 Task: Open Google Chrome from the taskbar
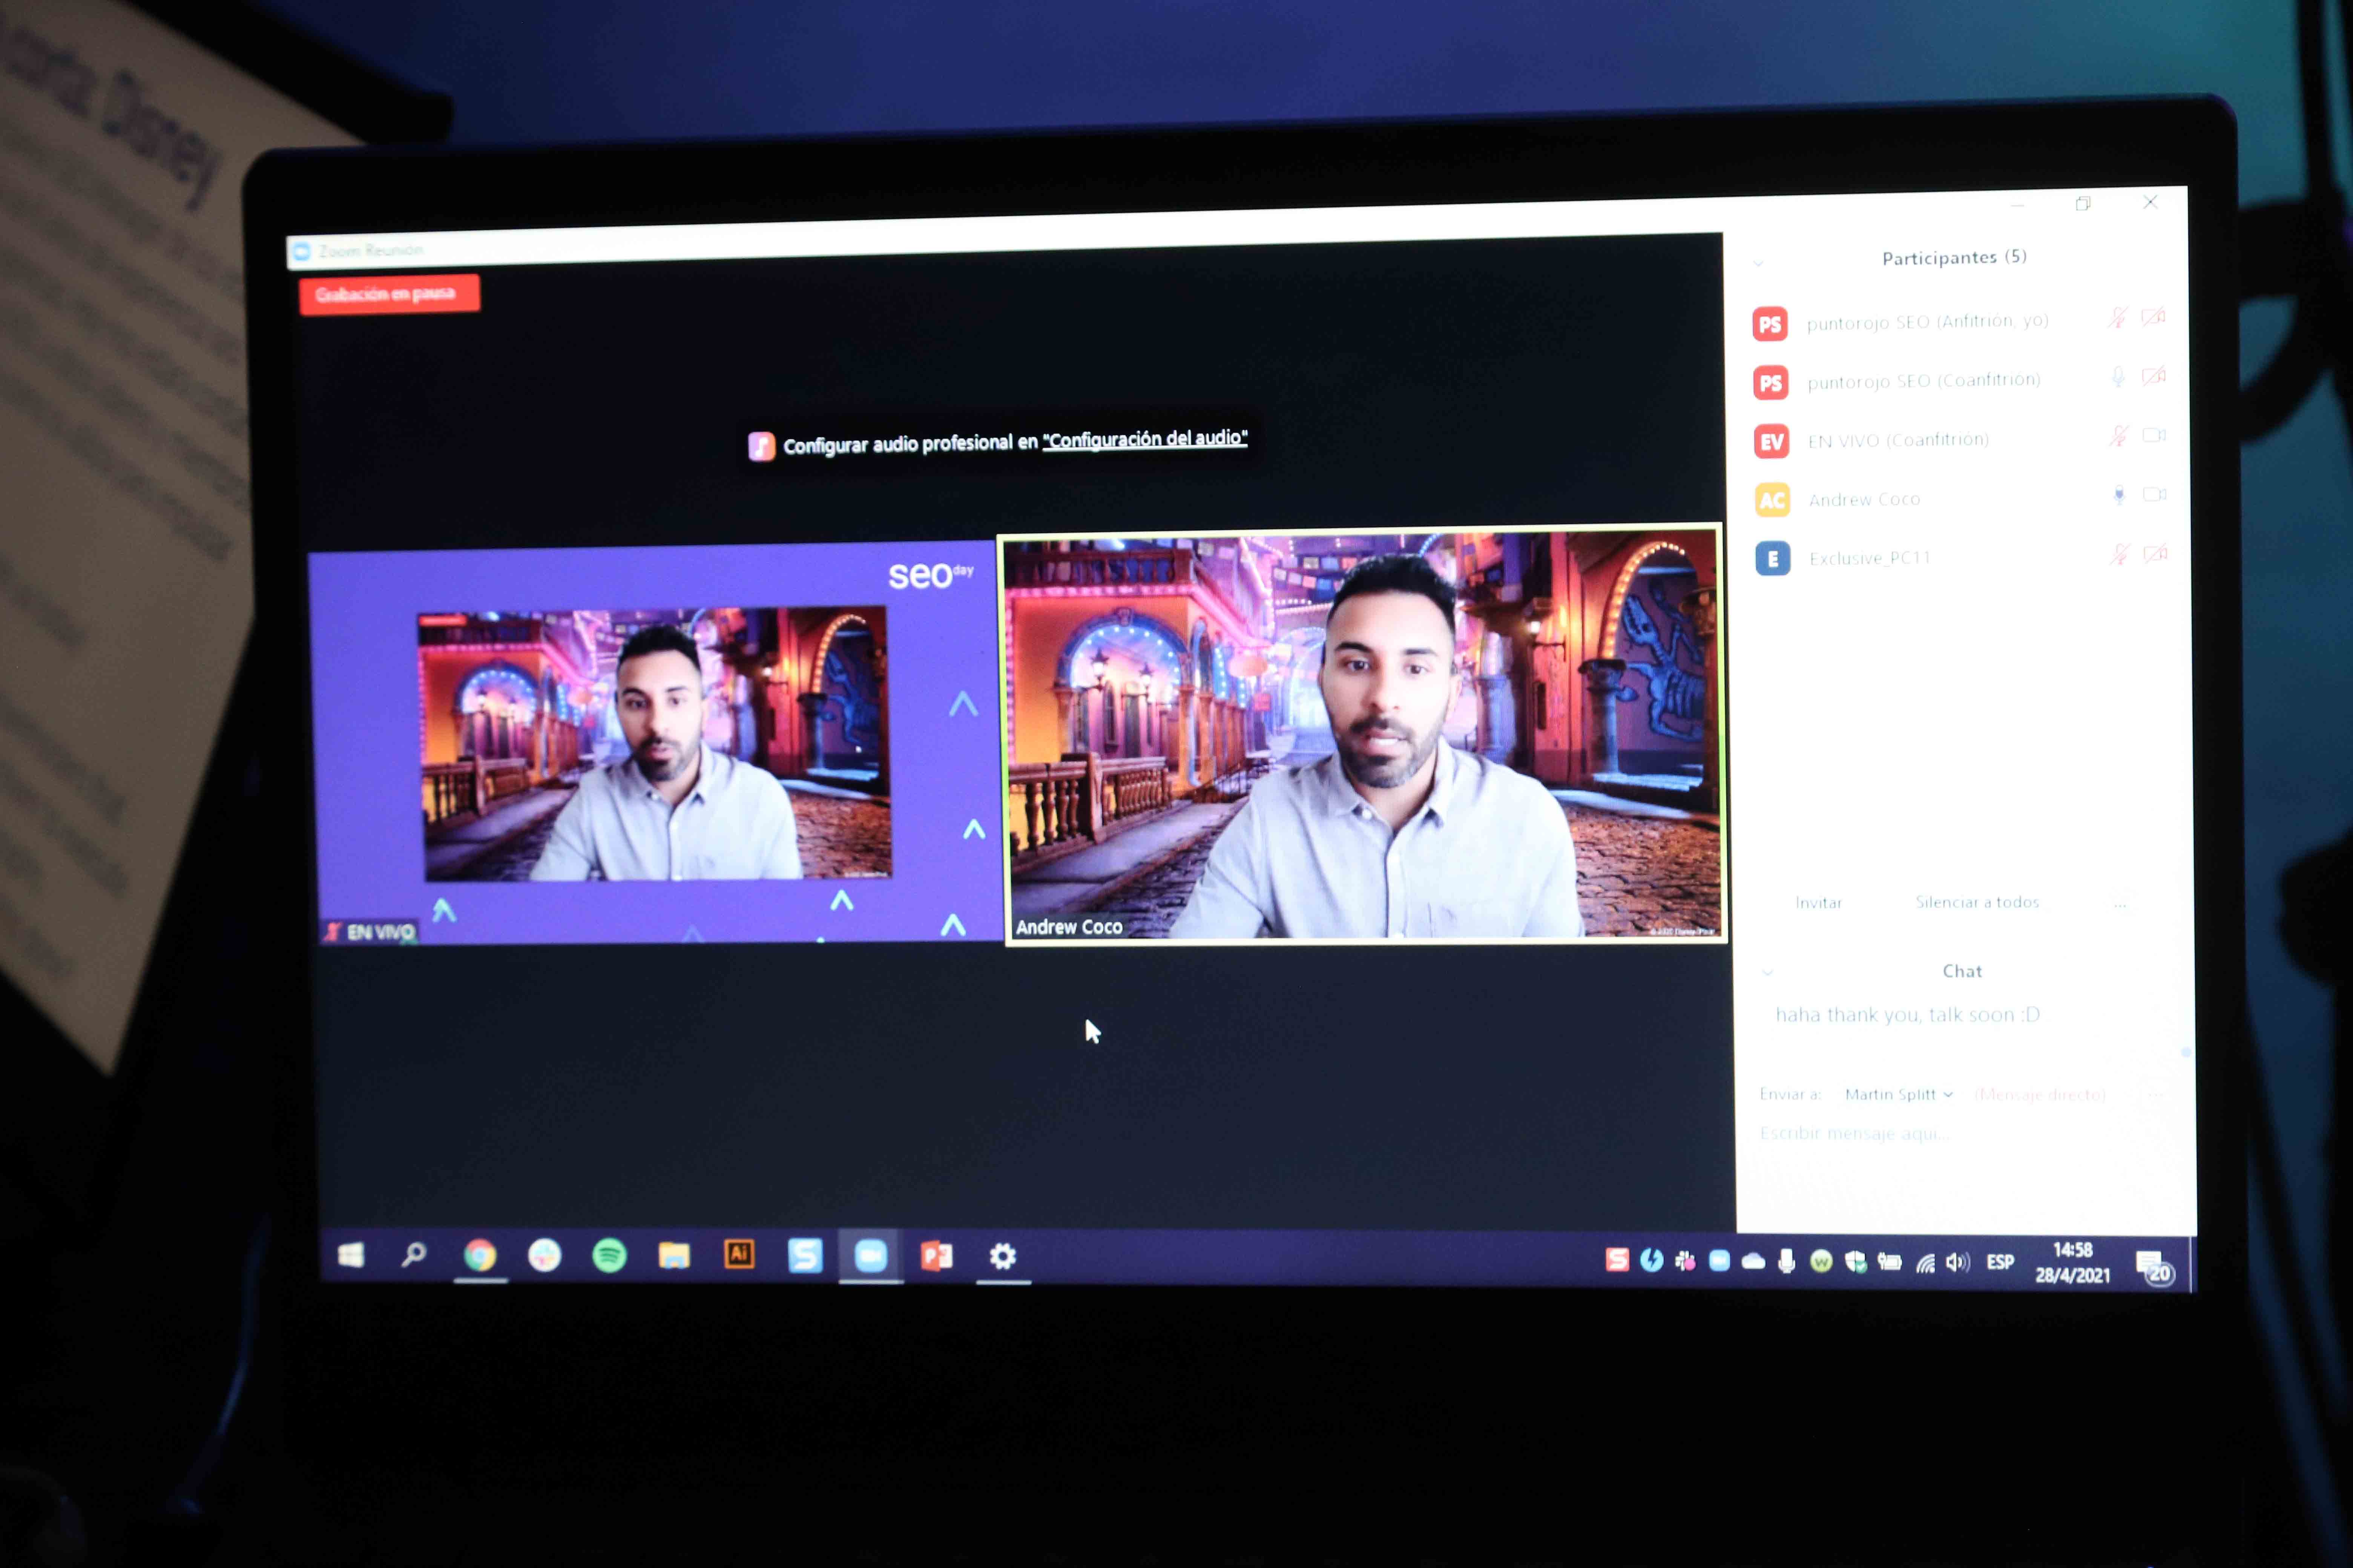click(x=479, y=1255)
